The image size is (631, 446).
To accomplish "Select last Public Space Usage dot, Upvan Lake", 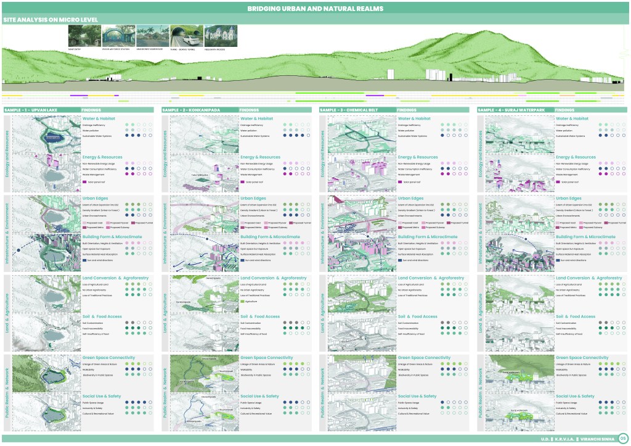I will 150,402.
